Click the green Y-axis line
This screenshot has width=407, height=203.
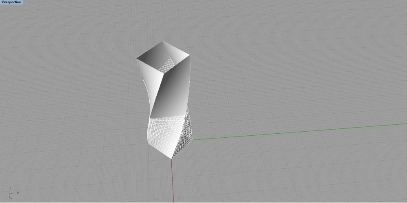[300, 132]
